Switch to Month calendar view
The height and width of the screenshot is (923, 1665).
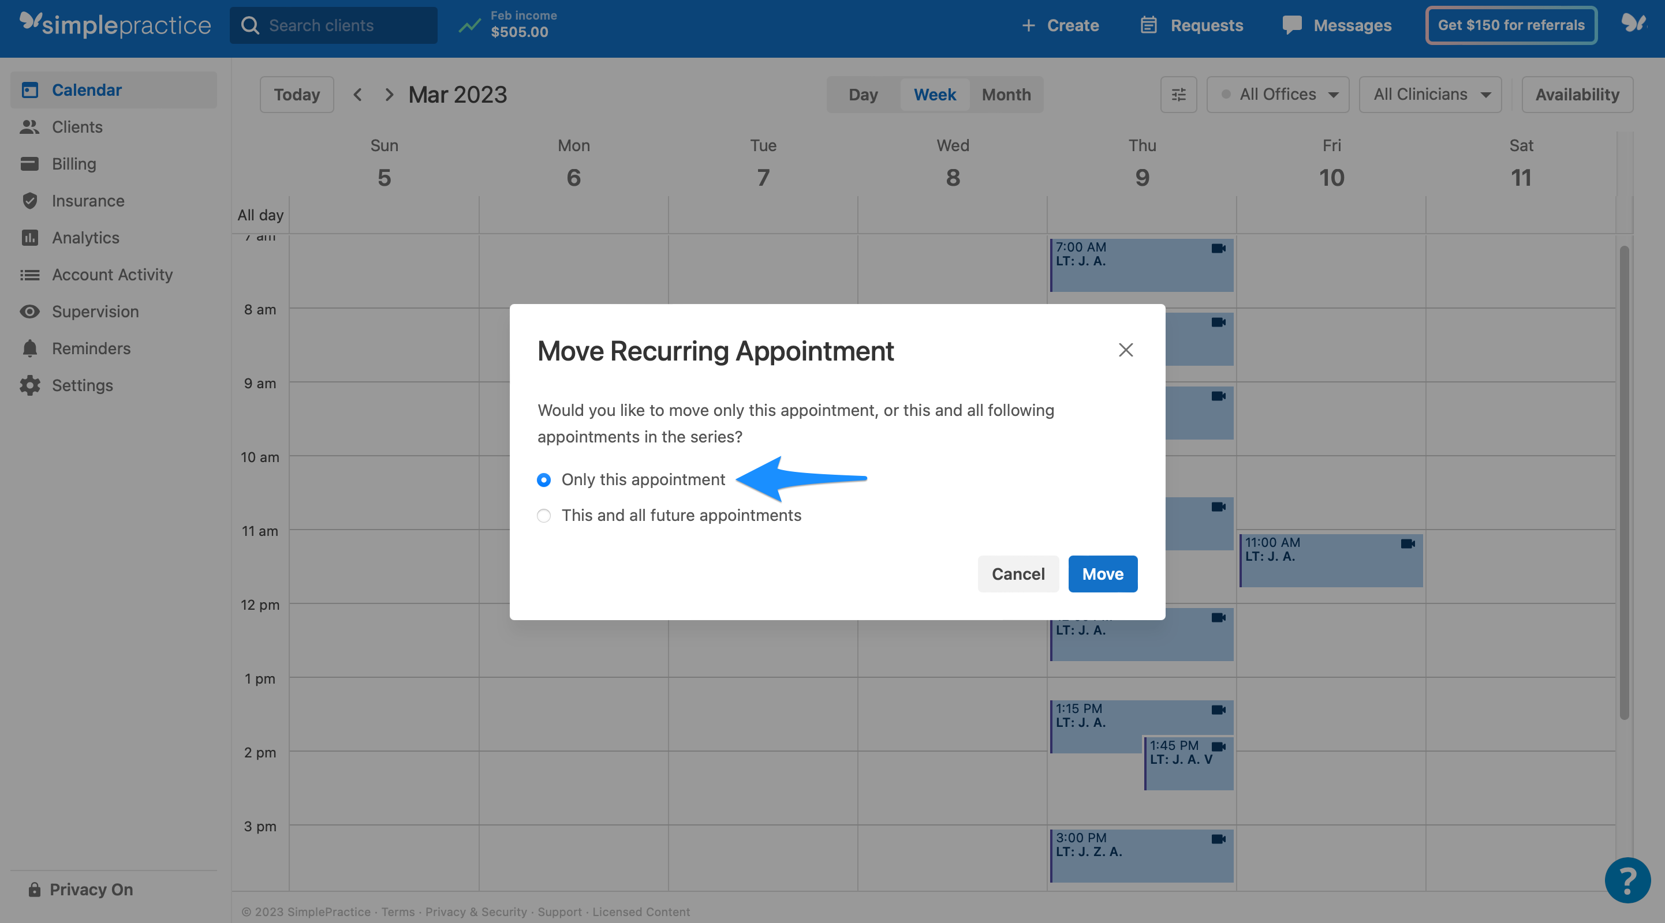tap(1006, 94)
